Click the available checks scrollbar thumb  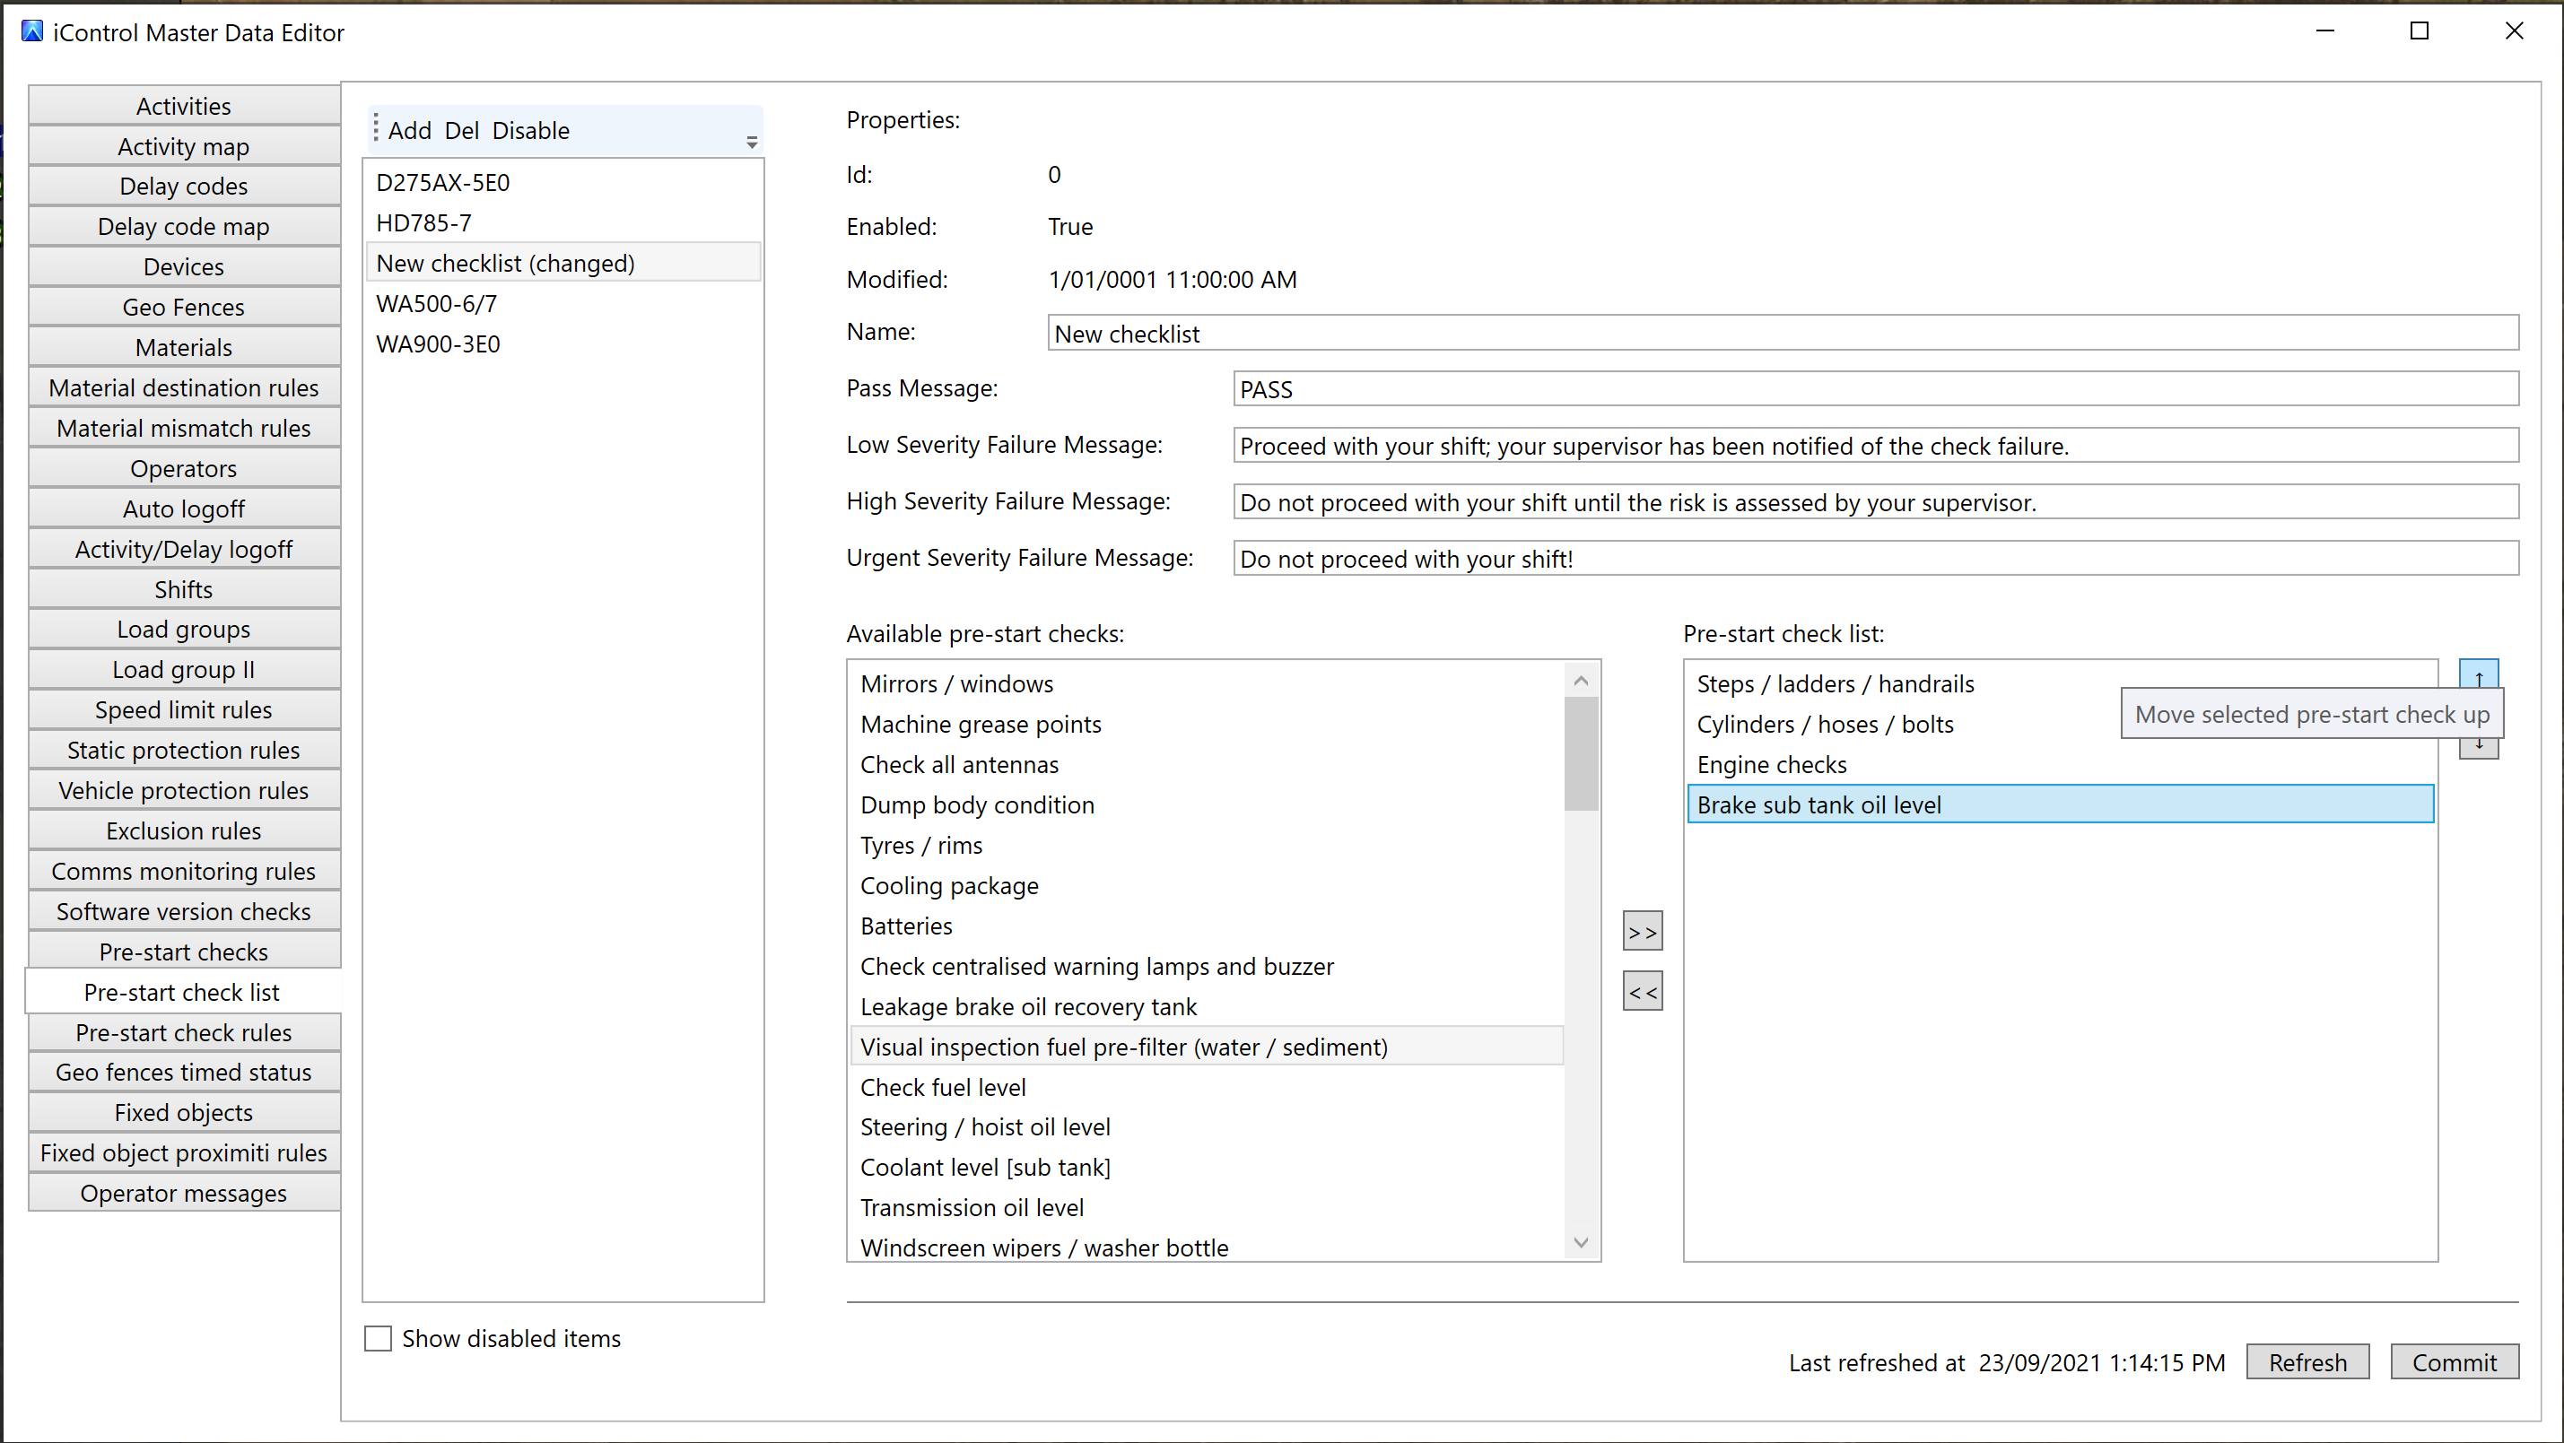(1581, 754)
